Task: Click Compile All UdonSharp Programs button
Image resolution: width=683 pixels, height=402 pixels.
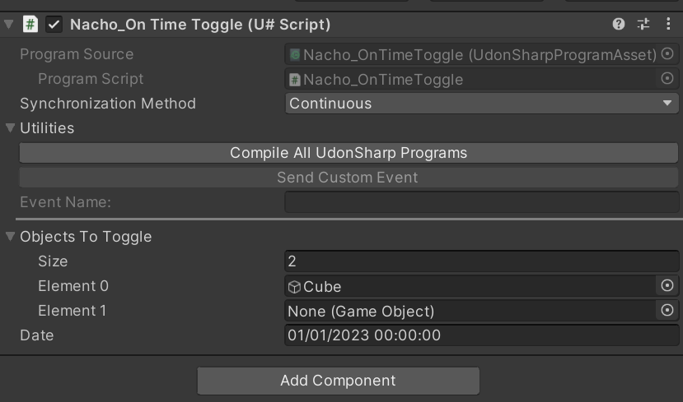Action: point(349,153)
